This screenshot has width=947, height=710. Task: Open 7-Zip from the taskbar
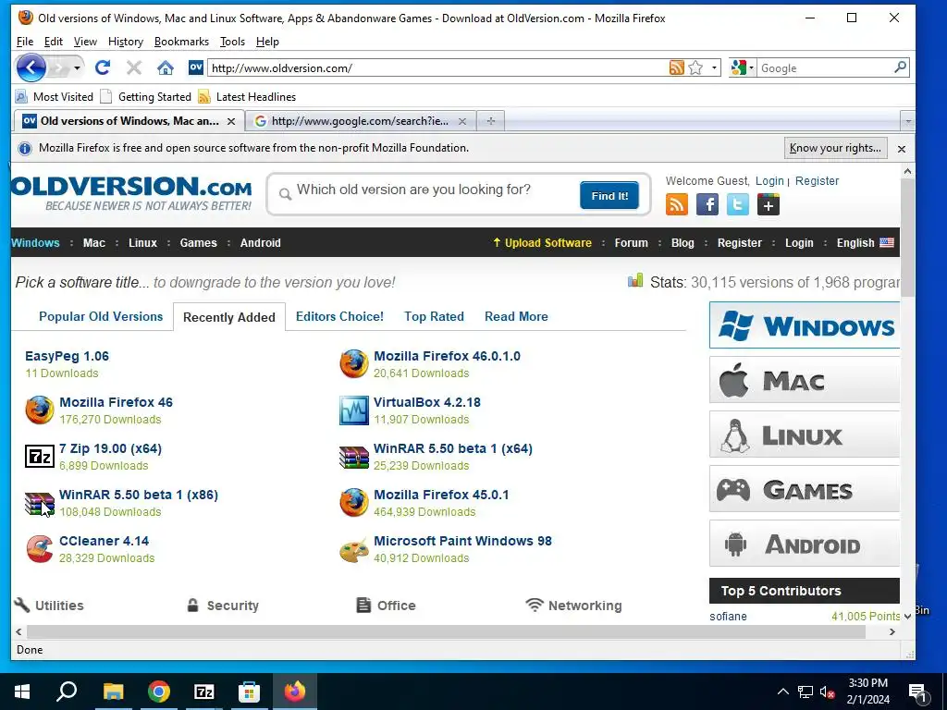[204, 692]
